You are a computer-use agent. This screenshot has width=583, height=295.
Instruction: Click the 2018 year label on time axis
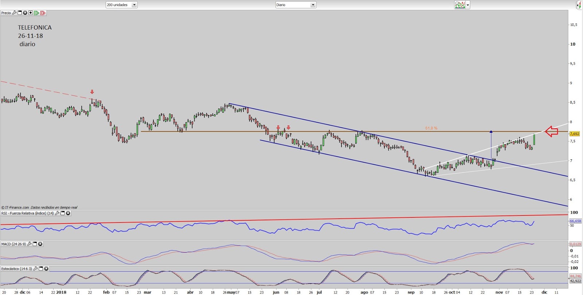point(61,292)
